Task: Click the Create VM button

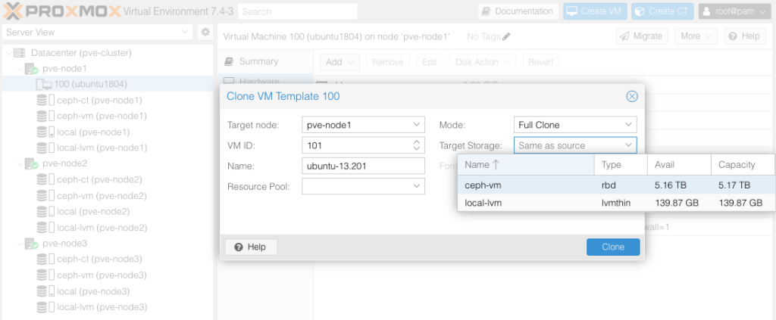Action: (x=596, y=11)
